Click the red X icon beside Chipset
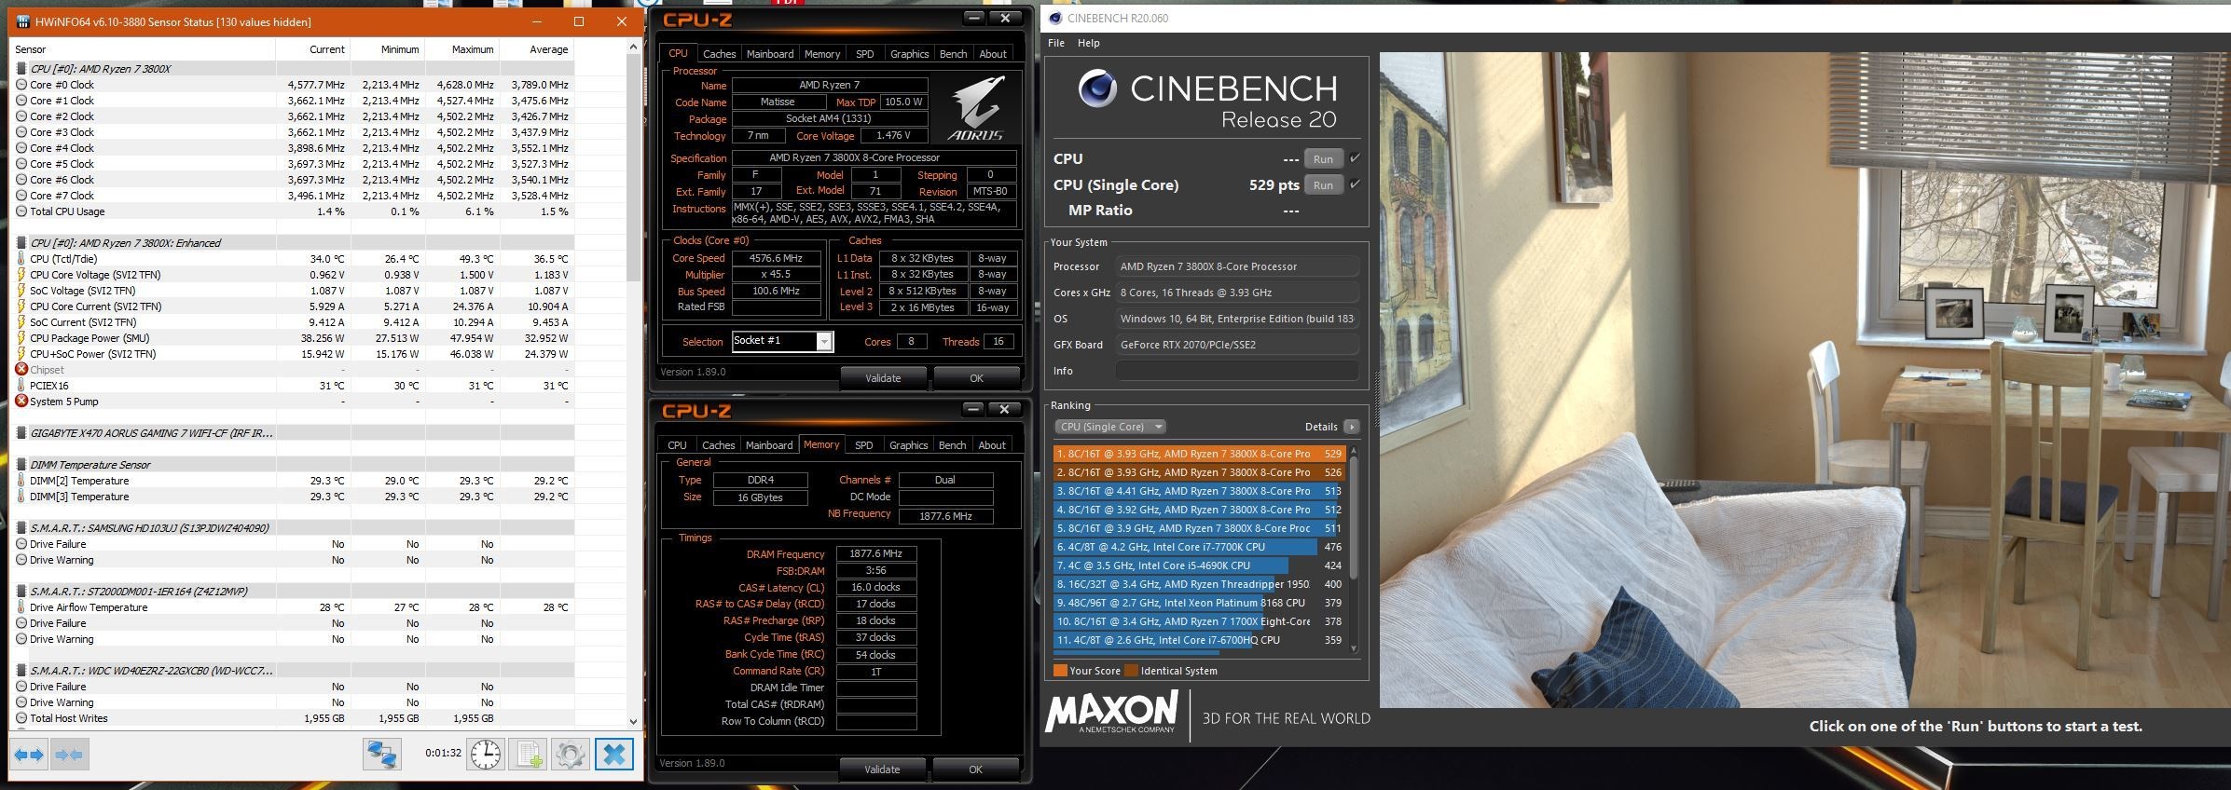 tap(21, 370)
